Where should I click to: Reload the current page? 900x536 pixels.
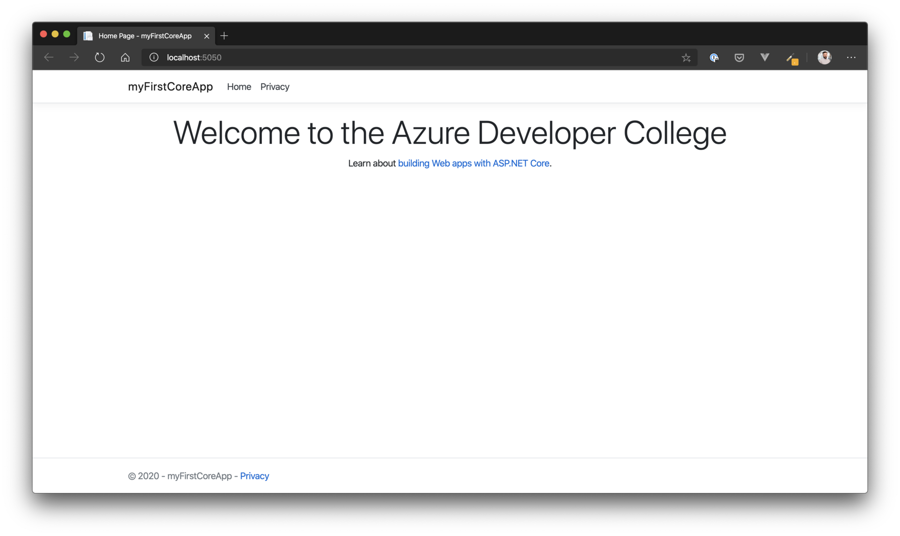click(100, 57)
